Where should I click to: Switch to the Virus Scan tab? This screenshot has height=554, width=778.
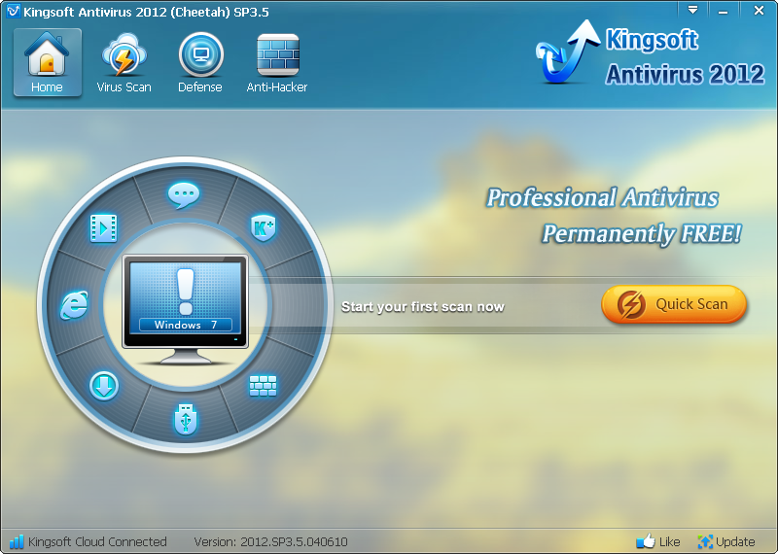click(x=124, y=62)
